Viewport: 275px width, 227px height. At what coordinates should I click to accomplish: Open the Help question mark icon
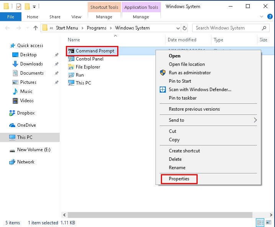(x=270, y=17)
